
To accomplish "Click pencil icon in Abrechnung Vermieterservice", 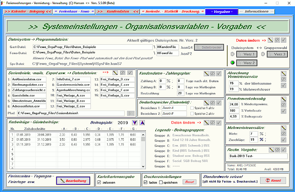I will click(284, 73).
